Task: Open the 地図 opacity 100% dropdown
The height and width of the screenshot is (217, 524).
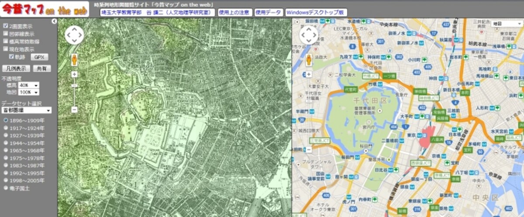Action: [28, 92]
